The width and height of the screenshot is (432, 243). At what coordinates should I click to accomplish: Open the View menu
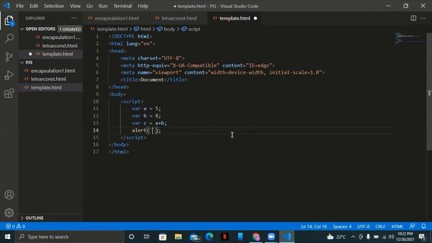[x=75, y=6]
